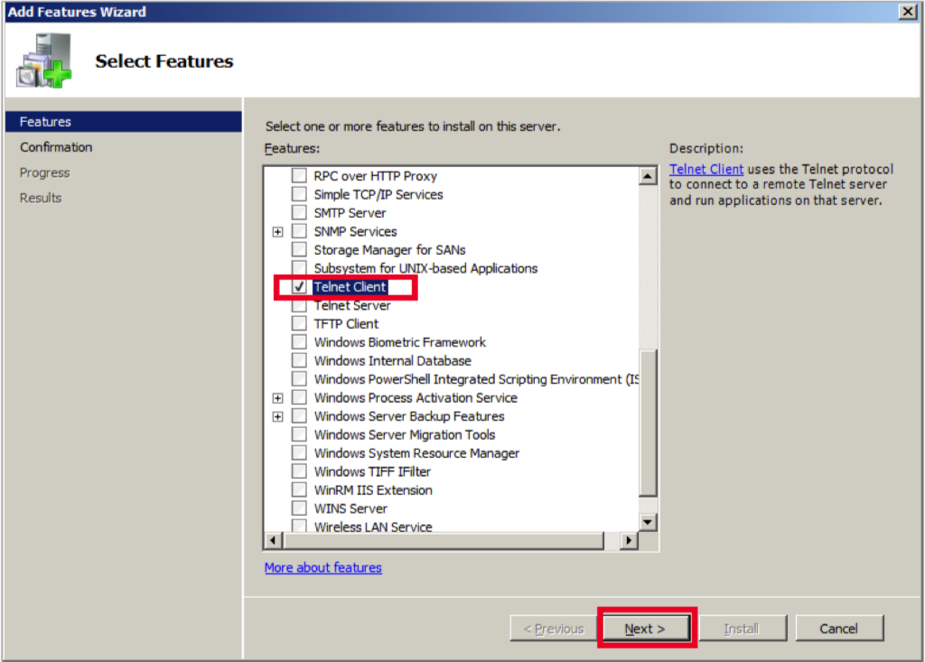Viewport: 925px width, 662px height.
Task: Click the features list scroll down arrow
Action: click(x=648, y=522)
